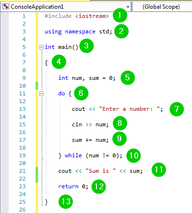Viewport: 192px width, 213px height.
Task: Click the cin >> num; statement
Action: tap(90, 124)
